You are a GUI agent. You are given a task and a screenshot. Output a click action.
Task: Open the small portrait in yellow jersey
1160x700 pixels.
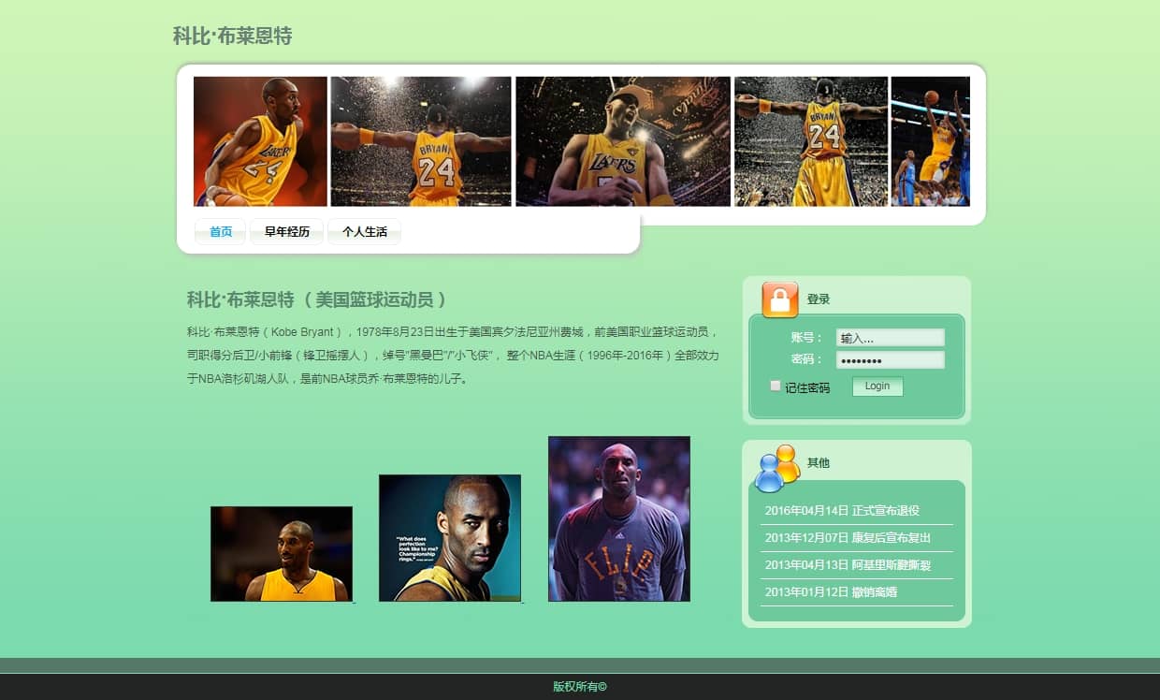(282, 554)
